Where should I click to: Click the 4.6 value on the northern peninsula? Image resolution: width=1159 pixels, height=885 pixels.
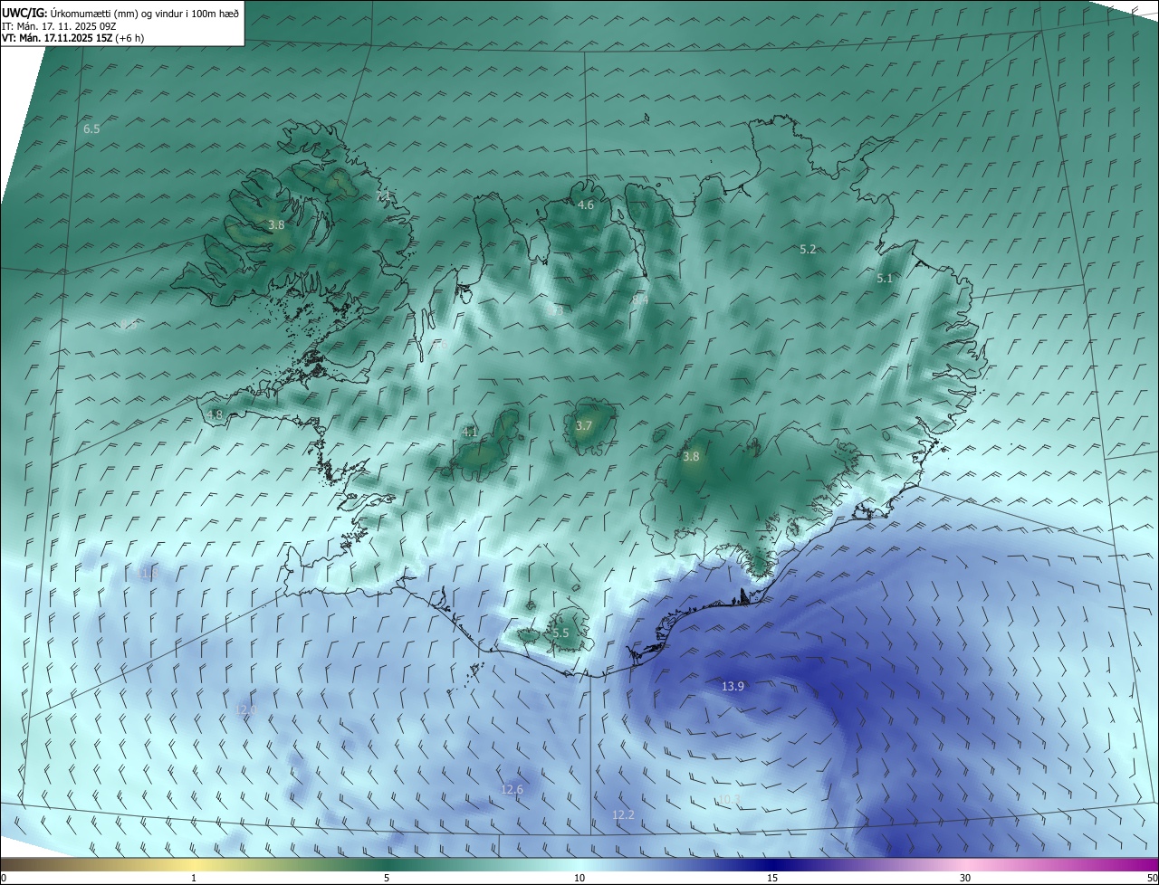pyautogui.click(x=586, y=205)
